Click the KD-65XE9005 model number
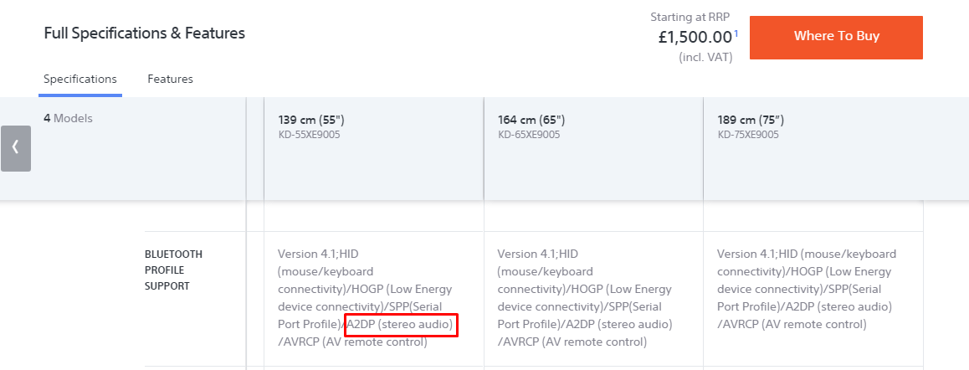Viewport: 969px width, 370px height. point(529,135)
